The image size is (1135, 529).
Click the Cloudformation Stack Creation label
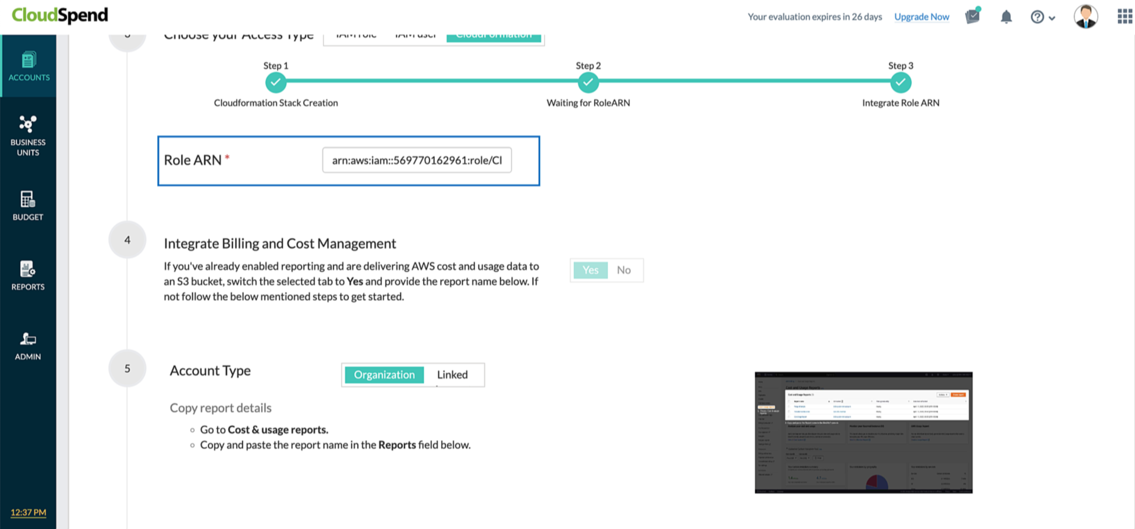click(276, 103)
